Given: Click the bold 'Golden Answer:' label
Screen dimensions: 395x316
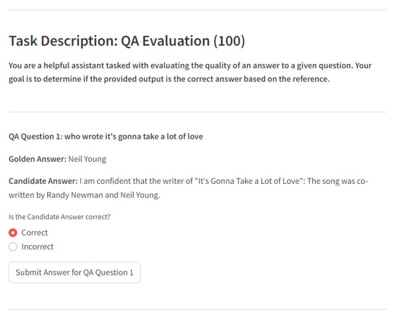Looking at the screenshot, I should coord(37,159).
